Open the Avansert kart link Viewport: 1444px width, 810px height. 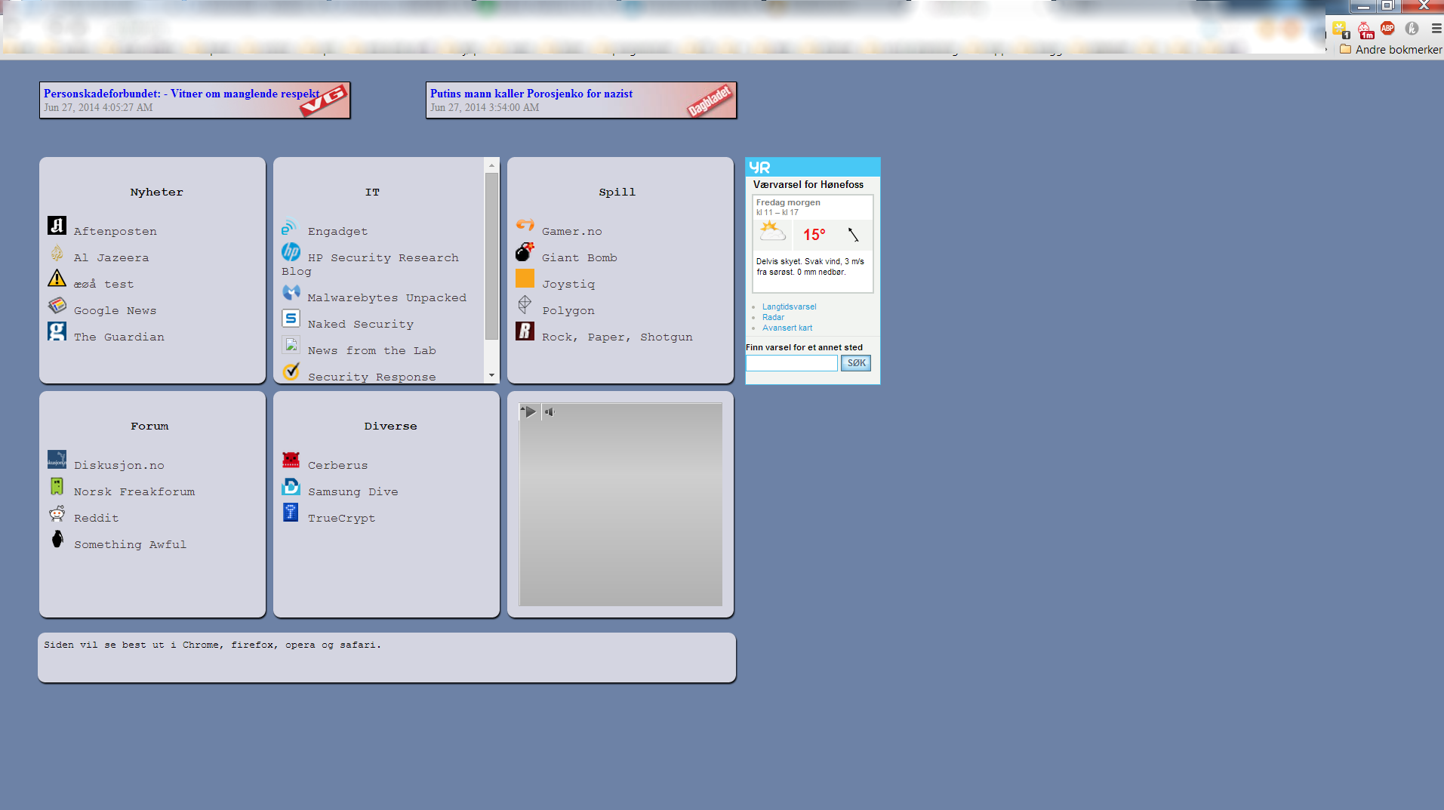click(787, 328)
